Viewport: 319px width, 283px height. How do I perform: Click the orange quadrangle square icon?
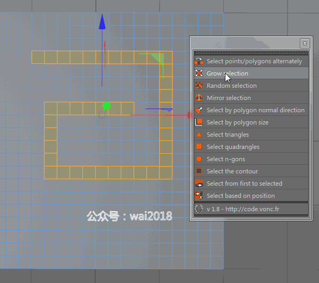pyautogui.click(x=199, y=147)
